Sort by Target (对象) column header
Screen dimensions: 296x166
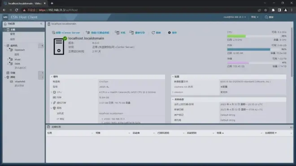click(98, 133)
